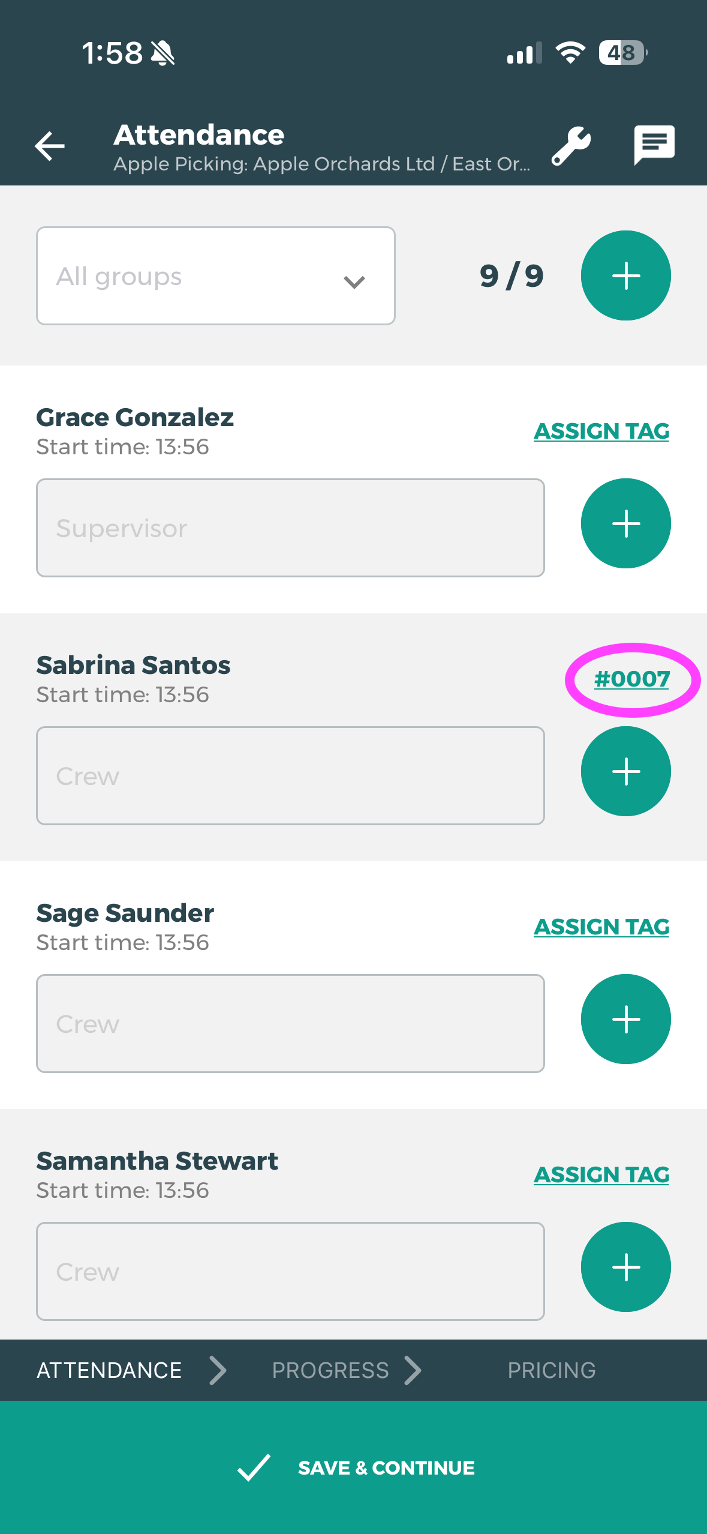Click Assign Tag for Grace Gonzalez
707x1534 pixels.
[601, 431]
